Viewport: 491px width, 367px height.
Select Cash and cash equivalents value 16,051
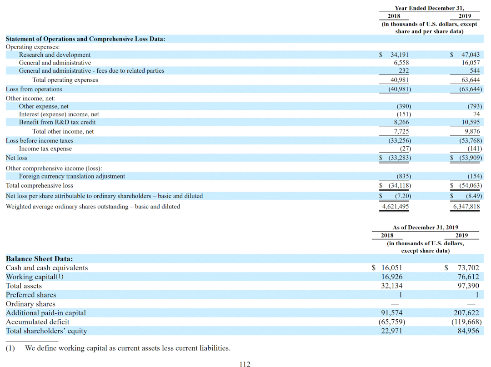coord(391,268)
